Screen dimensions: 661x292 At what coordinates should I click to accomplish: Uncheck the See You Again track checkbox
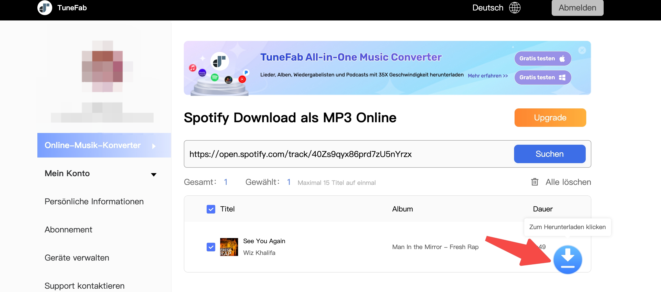211,247
